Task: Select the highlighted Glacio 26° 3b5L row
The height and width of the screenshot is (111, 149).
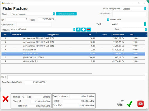Action: click(x=73, y=54)
